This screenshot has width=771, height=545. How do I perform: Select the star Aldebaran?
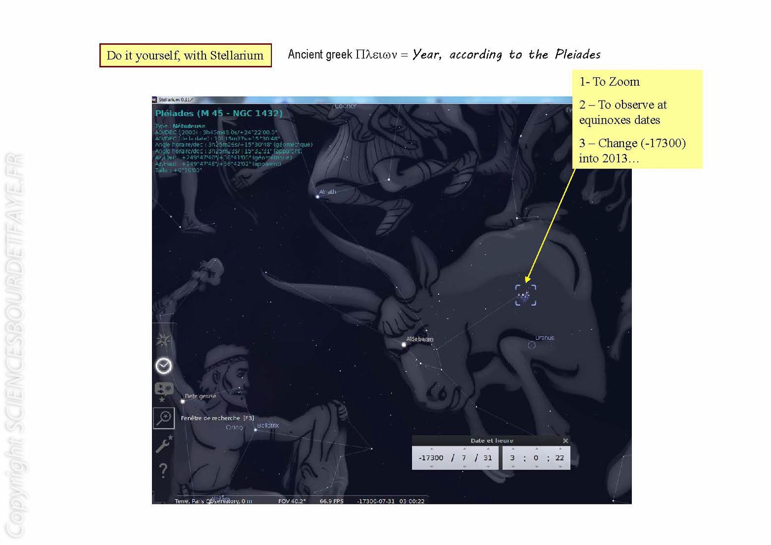point(404,344)
